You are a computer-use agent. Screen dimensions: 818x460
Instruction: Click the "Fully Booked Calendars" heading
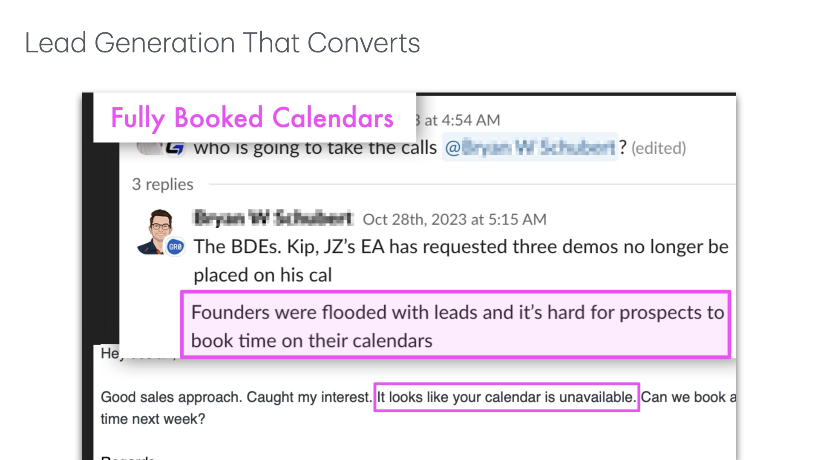point(252,118)
